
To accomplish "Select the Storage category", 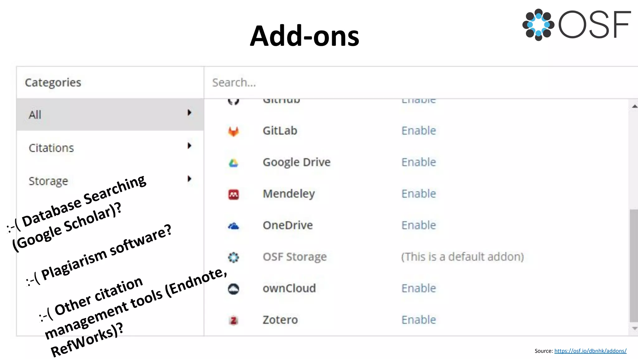I will pos(48,181).
